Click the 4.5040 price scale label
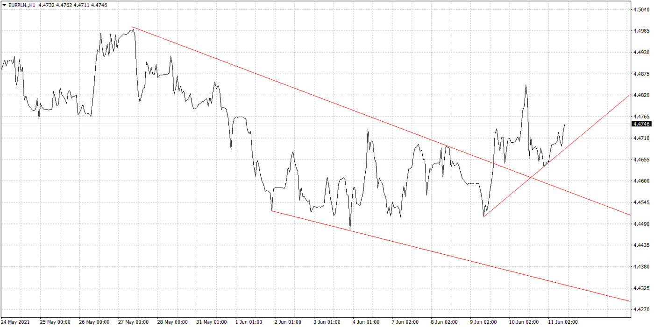This screenshot has height=327, width=654. tap(641, 9)
